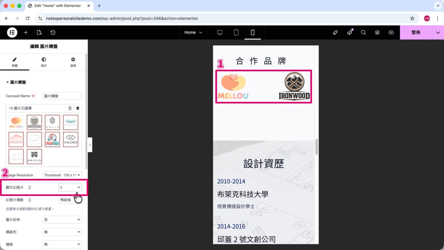Screen dimensions: 444x250
Task: Switch to the 樣式 tab
Action: click(x=44, y=62)
